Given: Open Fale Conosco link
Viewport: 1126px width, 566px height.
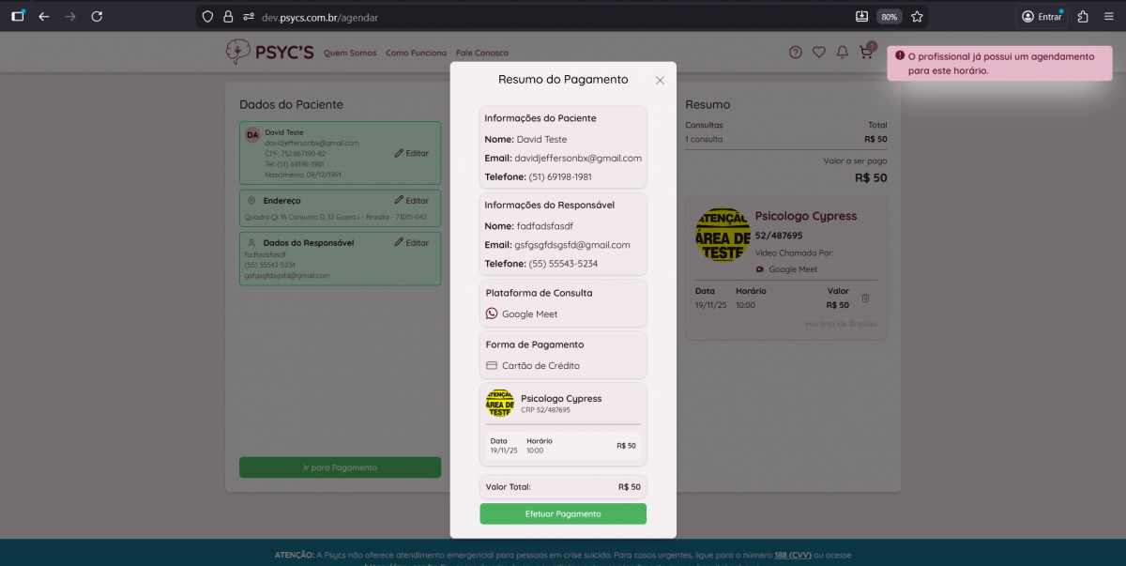Looking at the screenshot, I should click(482, 54).
